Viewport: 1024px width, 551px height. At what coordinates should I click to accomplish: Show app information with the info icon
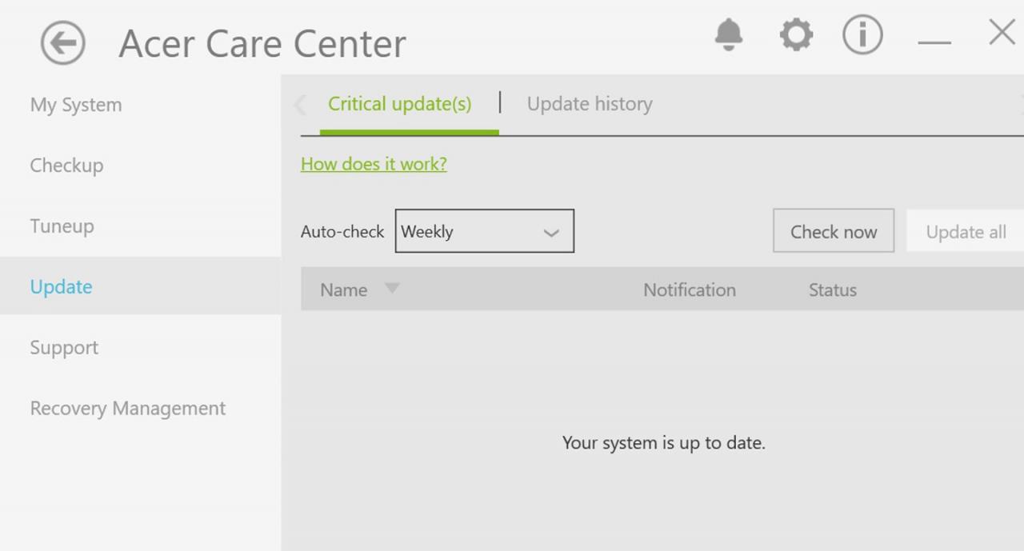(x=862, y=35)
